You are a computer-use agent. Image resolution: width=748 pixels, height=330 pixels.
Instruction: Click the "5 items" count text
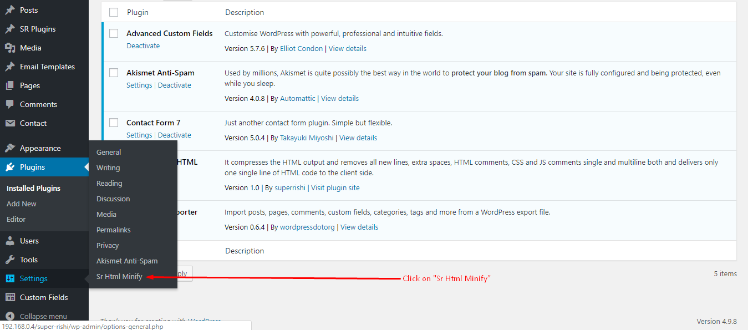click(725, 274)
